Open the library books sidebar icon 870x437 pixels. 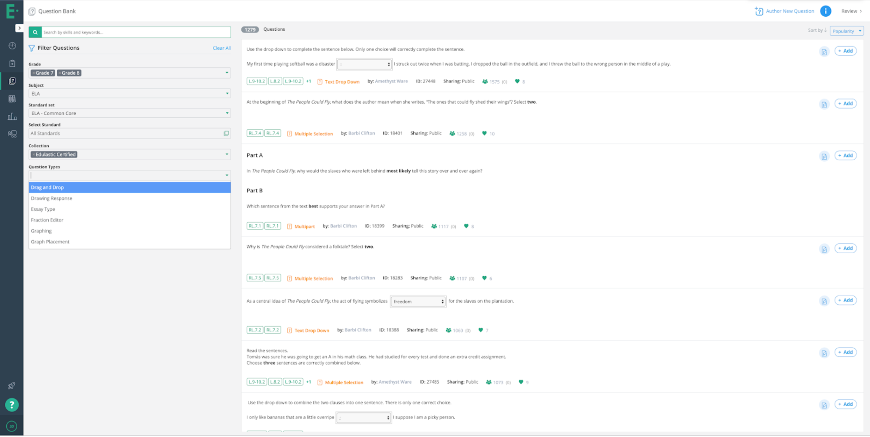click(12, 99)
